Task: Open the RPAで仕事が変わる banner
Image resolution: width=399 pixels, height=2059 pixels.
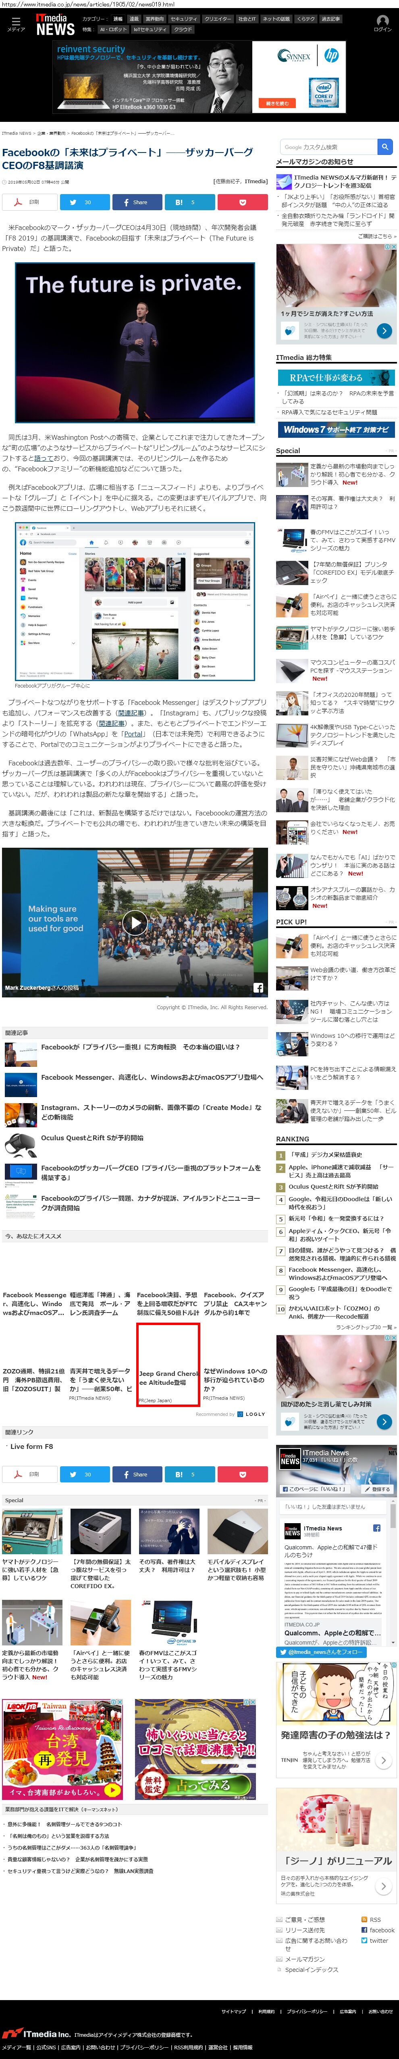Action: (x=336, y=377)
